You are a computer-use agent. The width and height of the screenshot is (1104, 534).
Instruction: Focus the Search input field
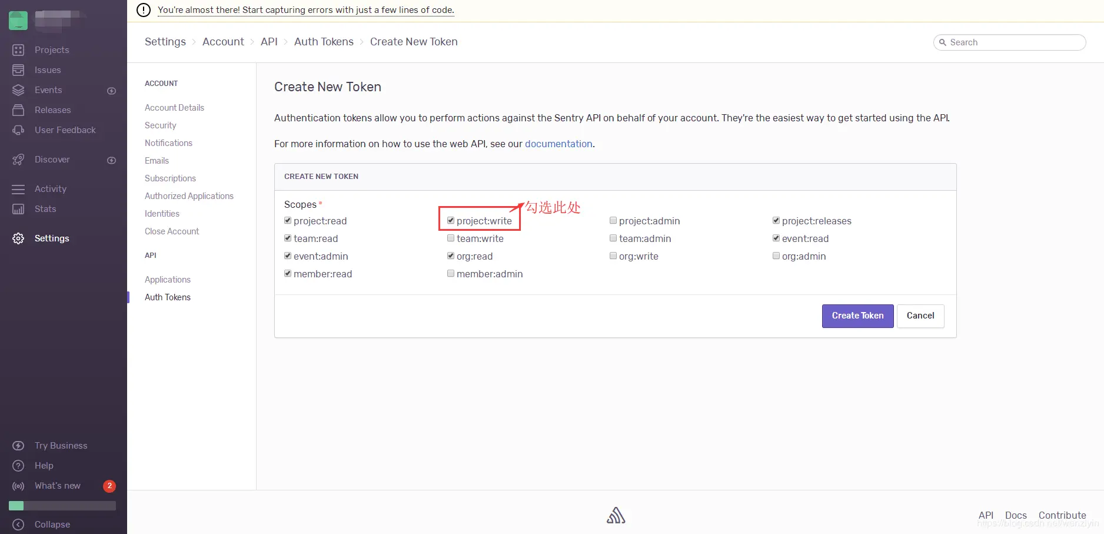[x=1013, y=42]
